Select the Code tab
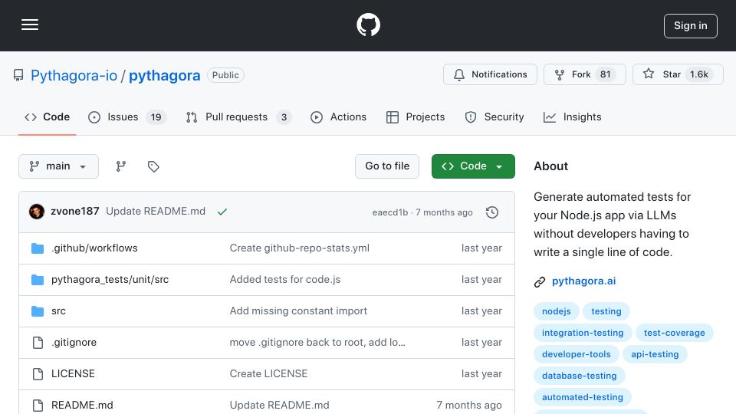736x414 pixels. click(x=47, y=117)
